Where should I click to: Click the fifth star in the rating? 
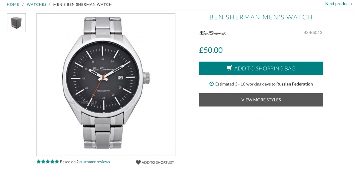(57, 161)
